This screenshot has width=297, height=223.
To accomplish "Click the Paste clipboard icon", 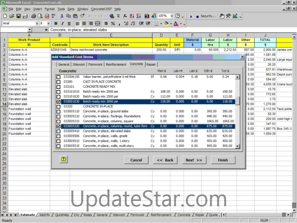I will [x=75, y=16].
